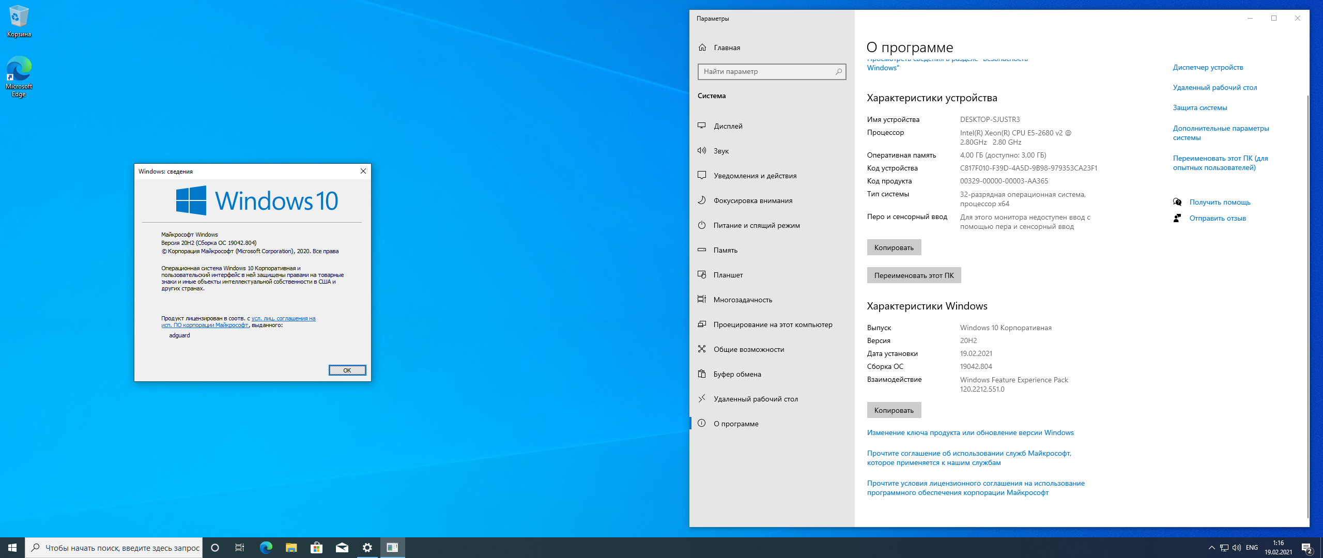Open the Display settings page
The image size is (1323, 558).
tap(728, 126)
